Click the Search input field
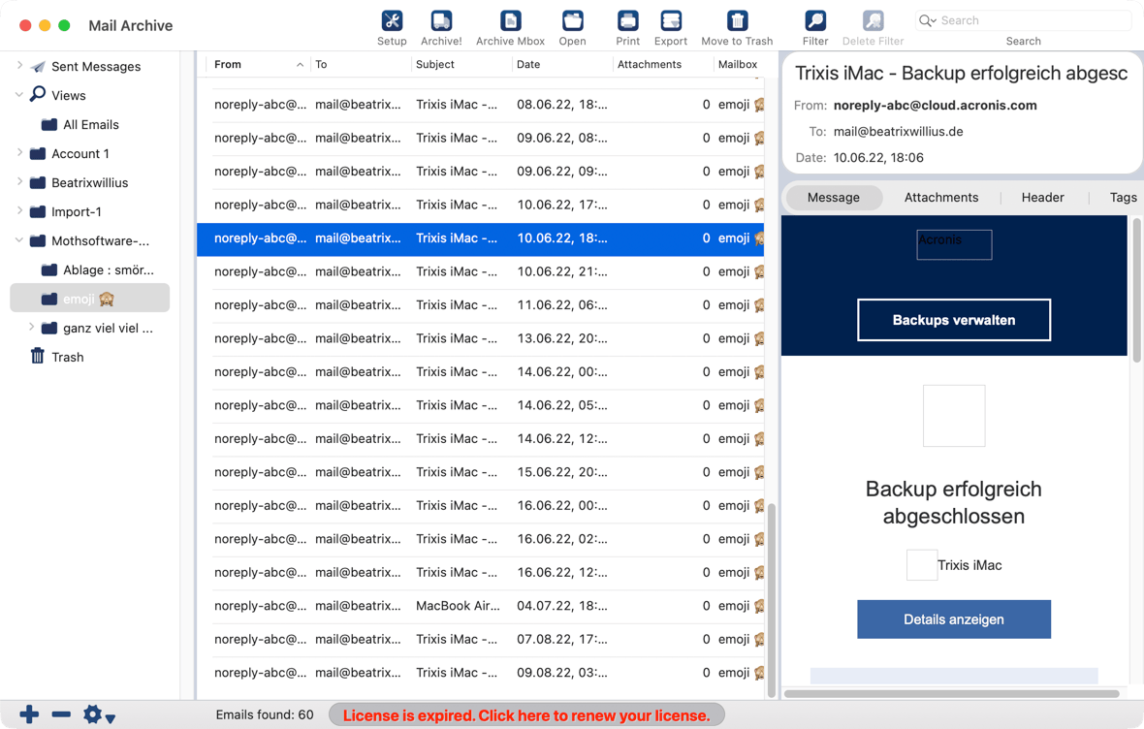 [x=1028, y=20]
